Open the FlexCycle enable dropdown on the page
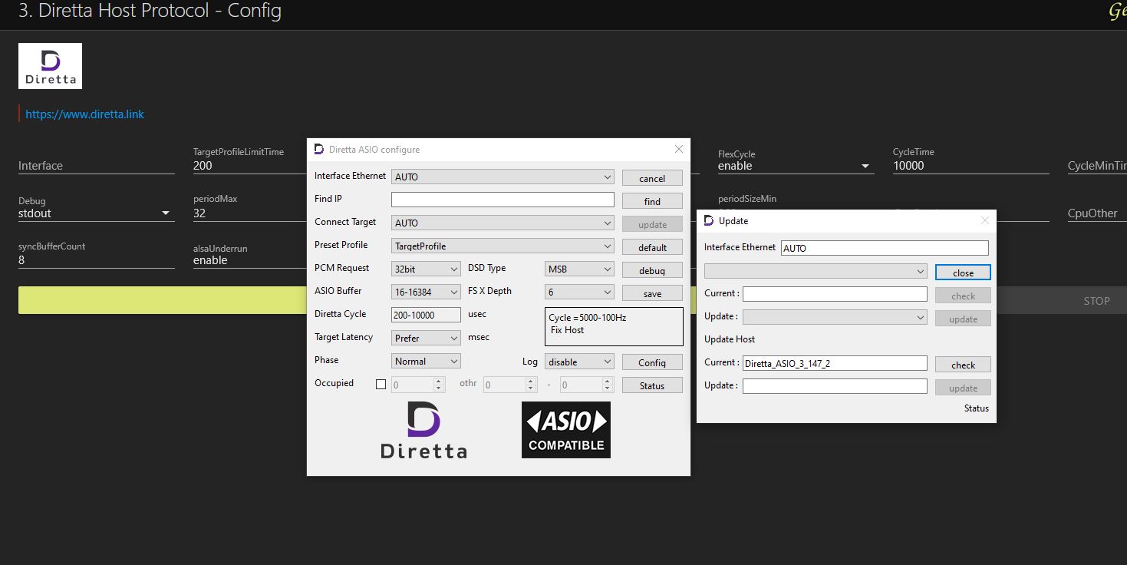 (796, 166)
